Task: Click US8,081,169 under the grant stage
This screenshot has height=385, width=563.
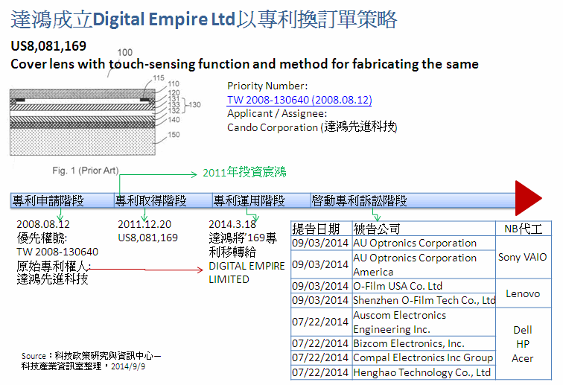Action: pos(148,238)
